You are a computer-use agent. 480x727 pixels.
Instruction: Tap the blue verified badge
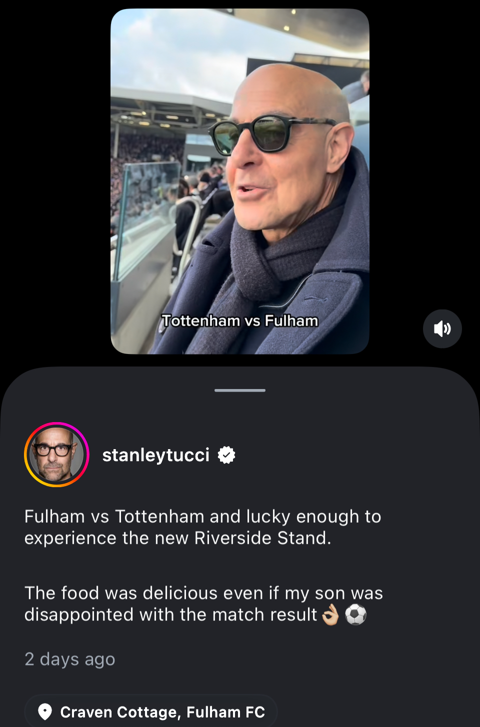point(226,455)
